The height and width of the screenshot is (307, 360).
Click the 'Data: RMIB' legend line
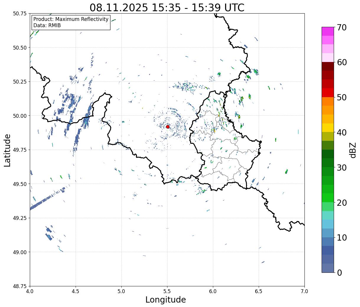click(47, 25)
